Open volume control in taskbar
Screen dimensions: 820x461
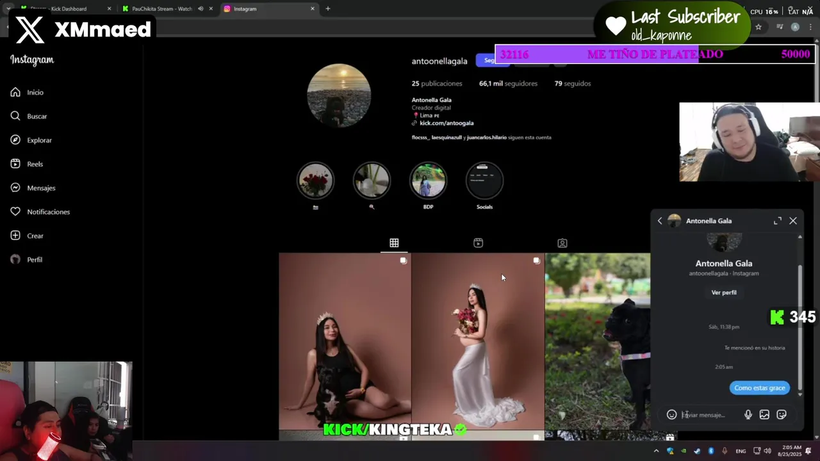767,451
